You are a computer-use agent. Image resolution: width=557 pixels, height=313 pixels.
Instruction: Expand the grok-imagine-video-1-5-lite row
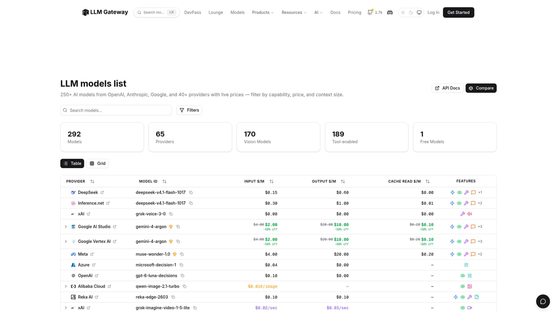(66, 308)
